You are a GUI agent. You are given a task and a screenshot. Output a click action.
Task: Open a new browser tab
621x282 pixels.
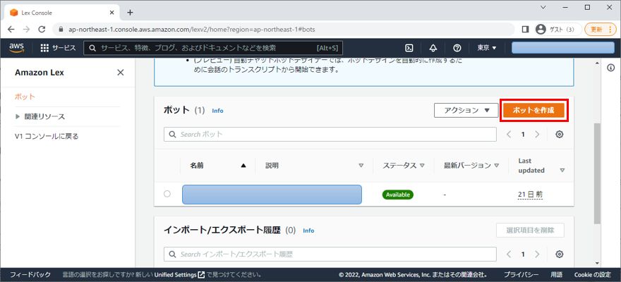pos(130,12)
